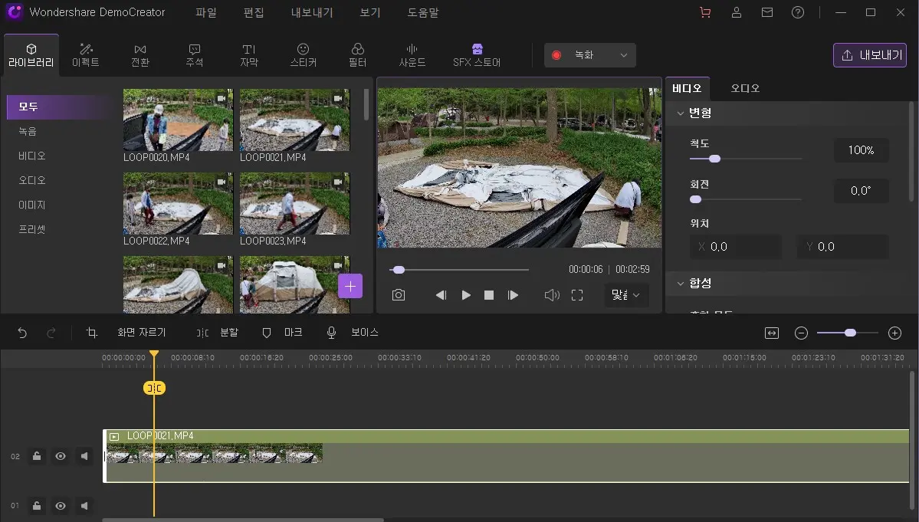Open the 스티커 stickers panel
The image size is (919, 522).
click(303, 55)
